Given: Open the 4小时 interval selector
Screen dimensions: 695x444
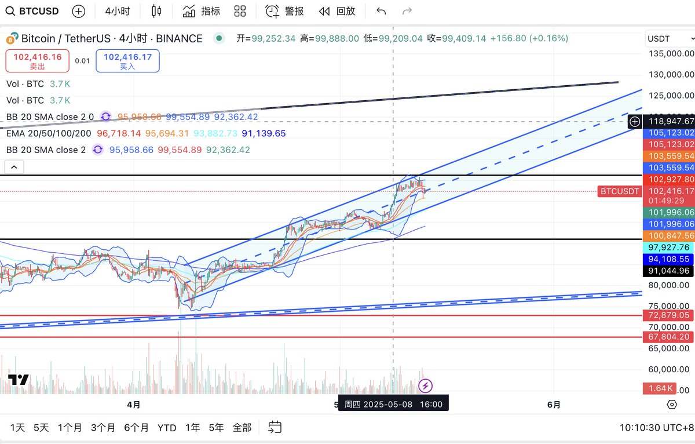Looking at the screenshot, I should click(118, 11).
